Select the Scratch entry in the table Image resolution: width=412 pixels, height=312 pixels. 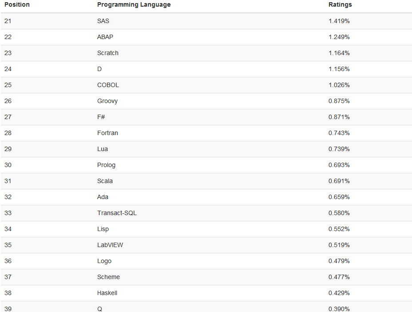coord(108,53)
